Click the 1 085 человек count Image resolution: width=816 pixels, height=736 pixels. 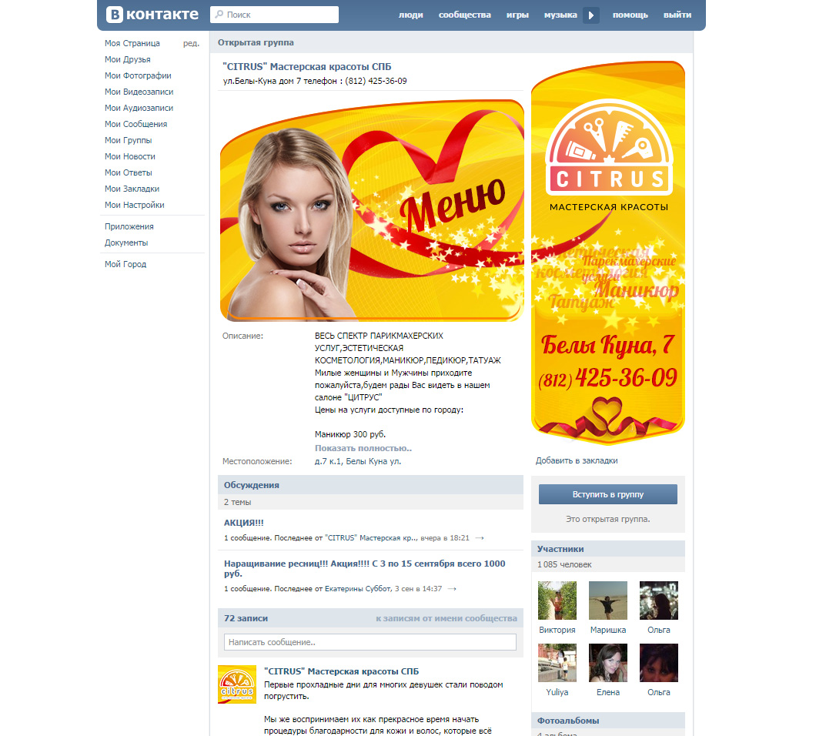pyautogui.click(x=564, y=564)
